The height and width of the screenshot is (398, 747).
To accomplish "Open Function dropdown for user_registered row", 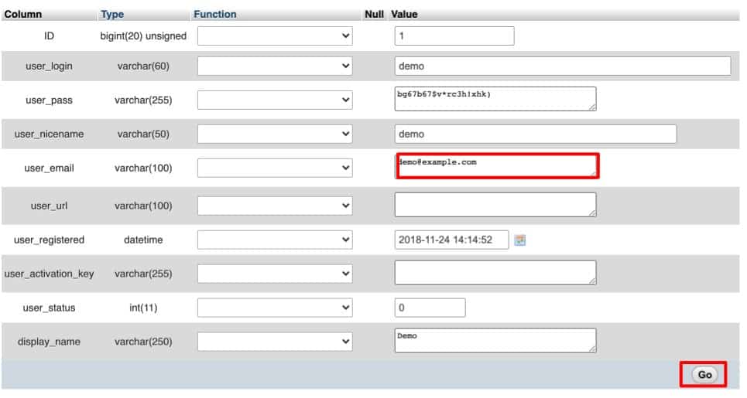I will 275,240.
